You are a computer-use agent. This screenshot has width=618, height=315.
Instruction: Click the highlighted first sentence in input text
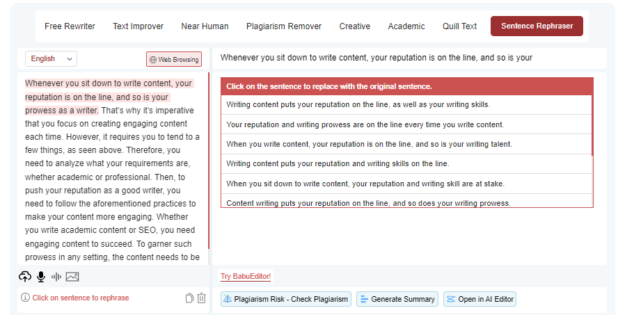coord(109,97)
